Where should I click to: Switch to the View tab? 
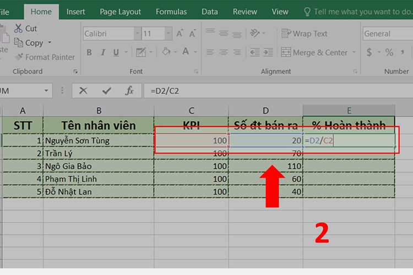click(280, 12)
